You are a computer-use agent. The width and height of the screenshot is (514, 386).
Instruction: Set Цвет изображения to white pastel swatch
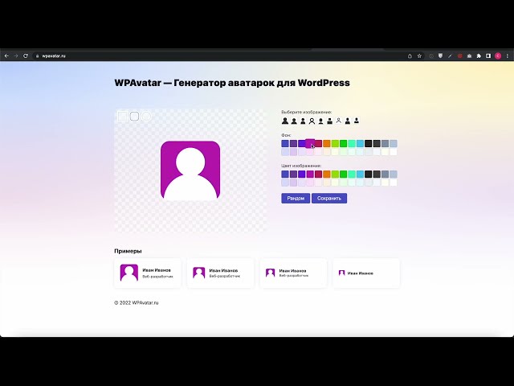click(394, 183)
